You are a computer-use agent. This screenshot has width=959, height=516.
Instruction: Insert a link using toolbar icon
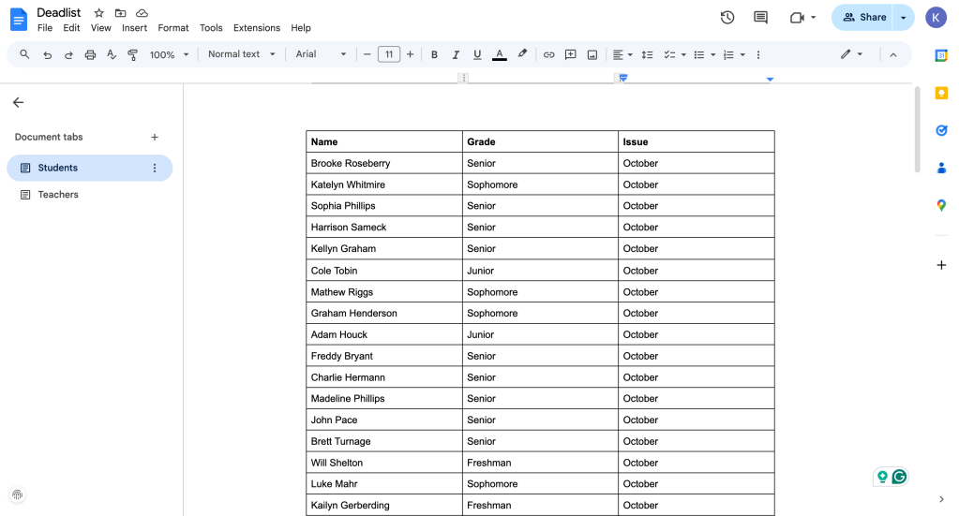click(x=549, y=54)
